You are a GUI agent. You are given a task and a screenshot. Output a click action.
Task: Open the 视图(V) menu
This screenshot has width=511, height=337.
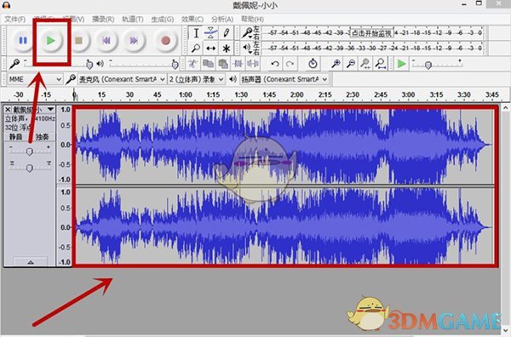click(x=73, y=20)
